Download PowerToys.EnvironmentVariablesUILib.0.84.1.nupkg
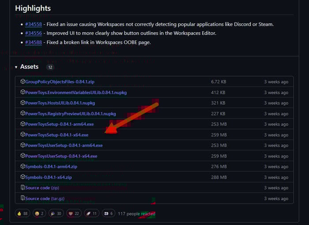The height and width of the screenshot is (225, 309). [76, 92]
